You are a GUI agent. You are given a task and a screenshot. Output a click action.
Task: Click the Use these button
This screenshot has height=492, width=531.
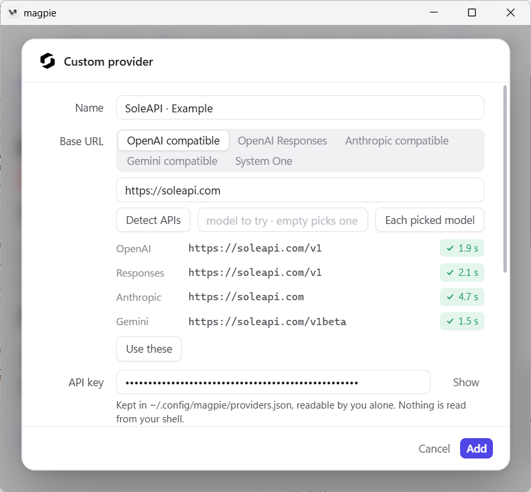tap(149, 349)
